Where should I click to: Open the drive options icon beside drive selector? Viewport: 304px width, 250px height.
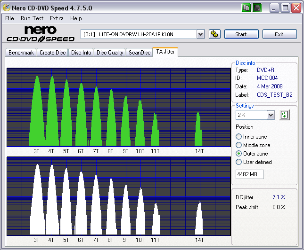[214, 34]
